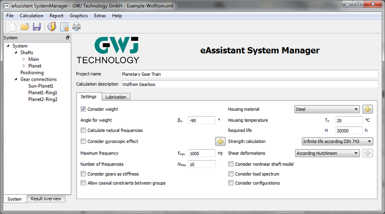Switch to the Lubrication tab
This screenshot has width=385, height=214.
[x=115, y=97]
